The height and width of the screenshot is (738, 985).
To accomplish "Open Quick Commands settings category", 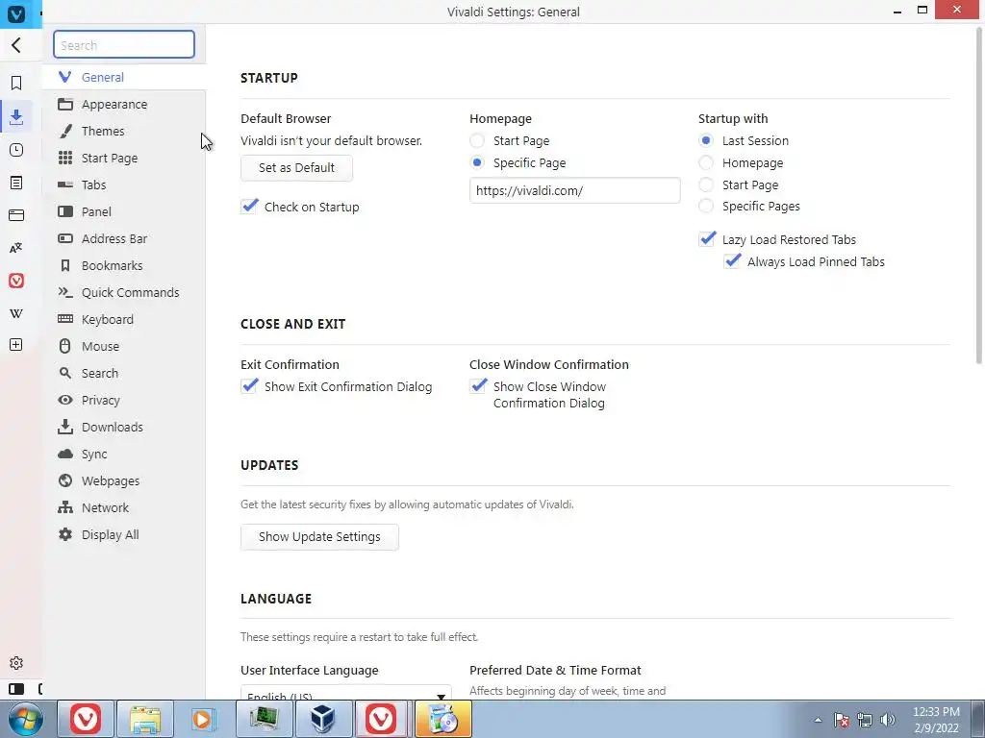I will pos(124,292).
